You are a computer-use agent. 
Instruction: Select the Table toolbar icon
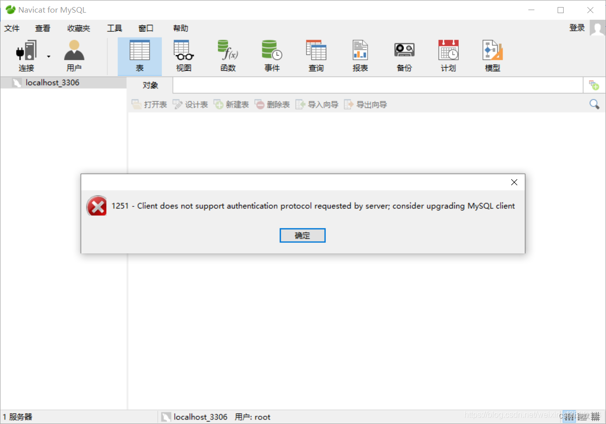[140, 56]
